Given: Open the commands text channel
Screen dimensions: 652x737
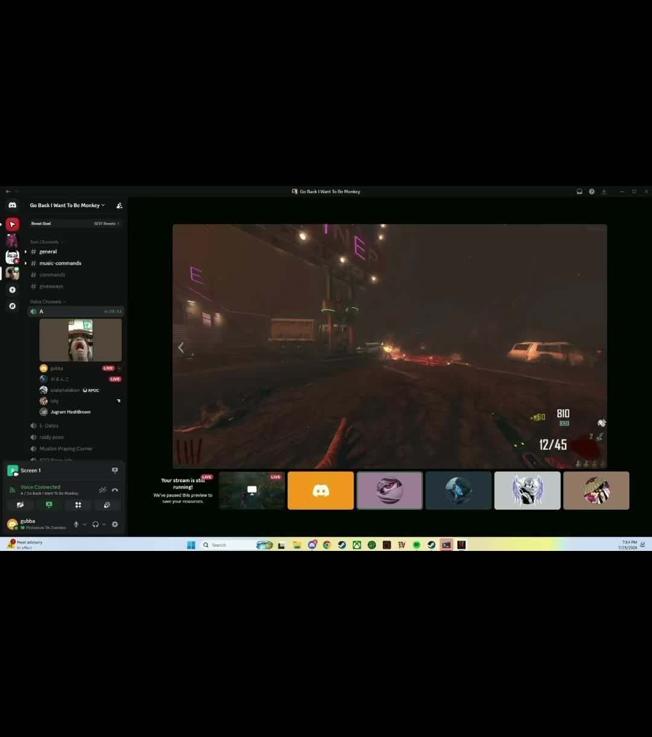Looking at the screenshot, I should click(x=76, y=274).
